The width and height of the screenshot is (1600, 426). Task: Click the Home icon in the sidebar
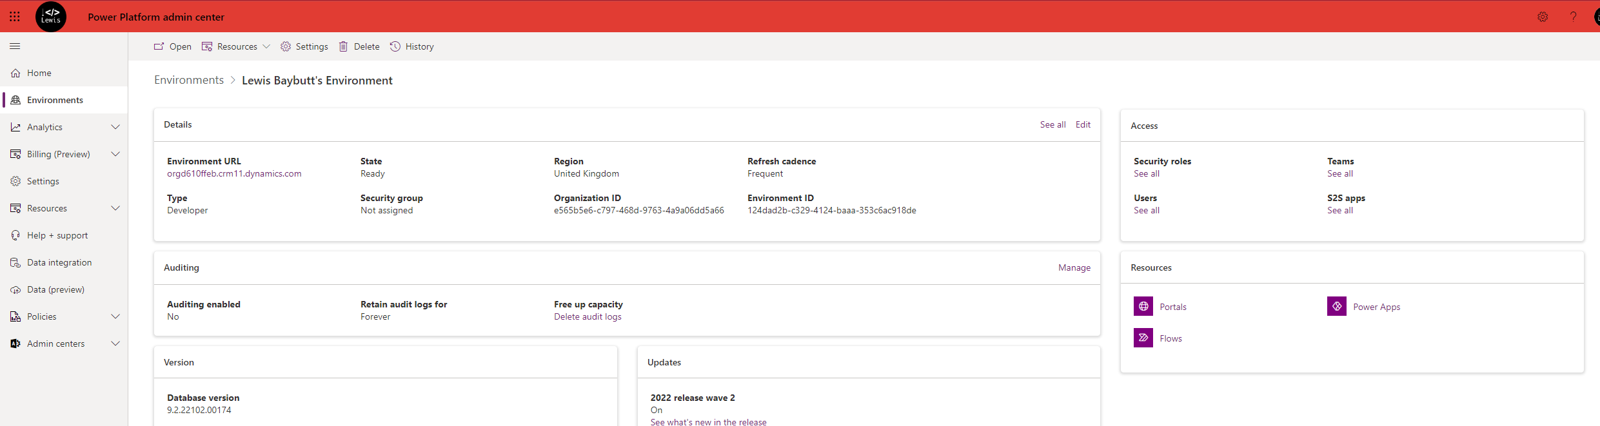click(x=15, y=73)
